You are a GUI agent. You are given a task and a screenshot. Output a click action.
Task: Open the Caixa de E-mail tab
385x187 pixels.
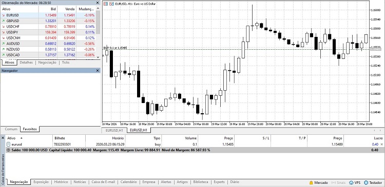(103, 182)
